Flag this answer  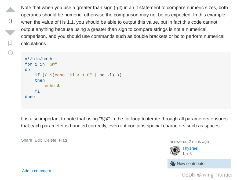[x=63, y=140]
